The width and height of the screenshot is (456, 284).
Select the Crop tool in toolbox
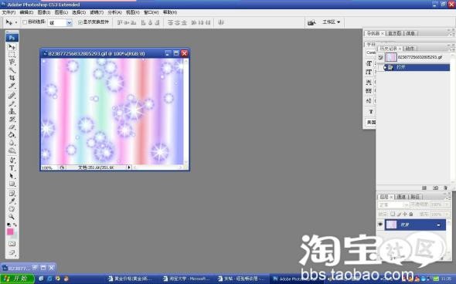click(12, 78)
